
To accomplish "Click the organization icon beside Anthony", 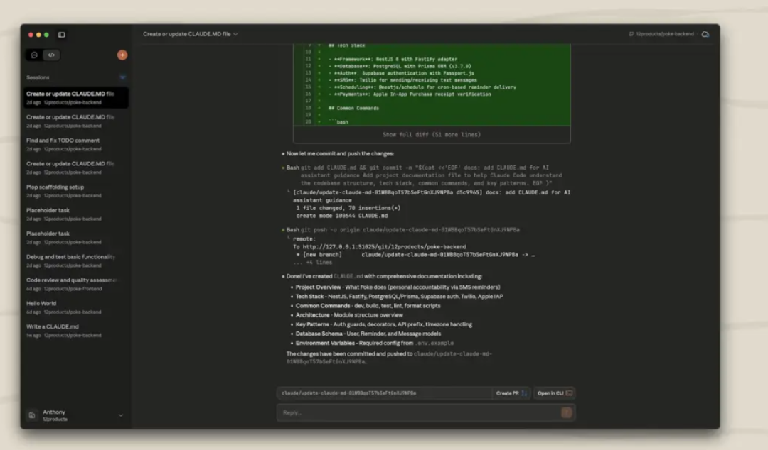I will point(32,415).
